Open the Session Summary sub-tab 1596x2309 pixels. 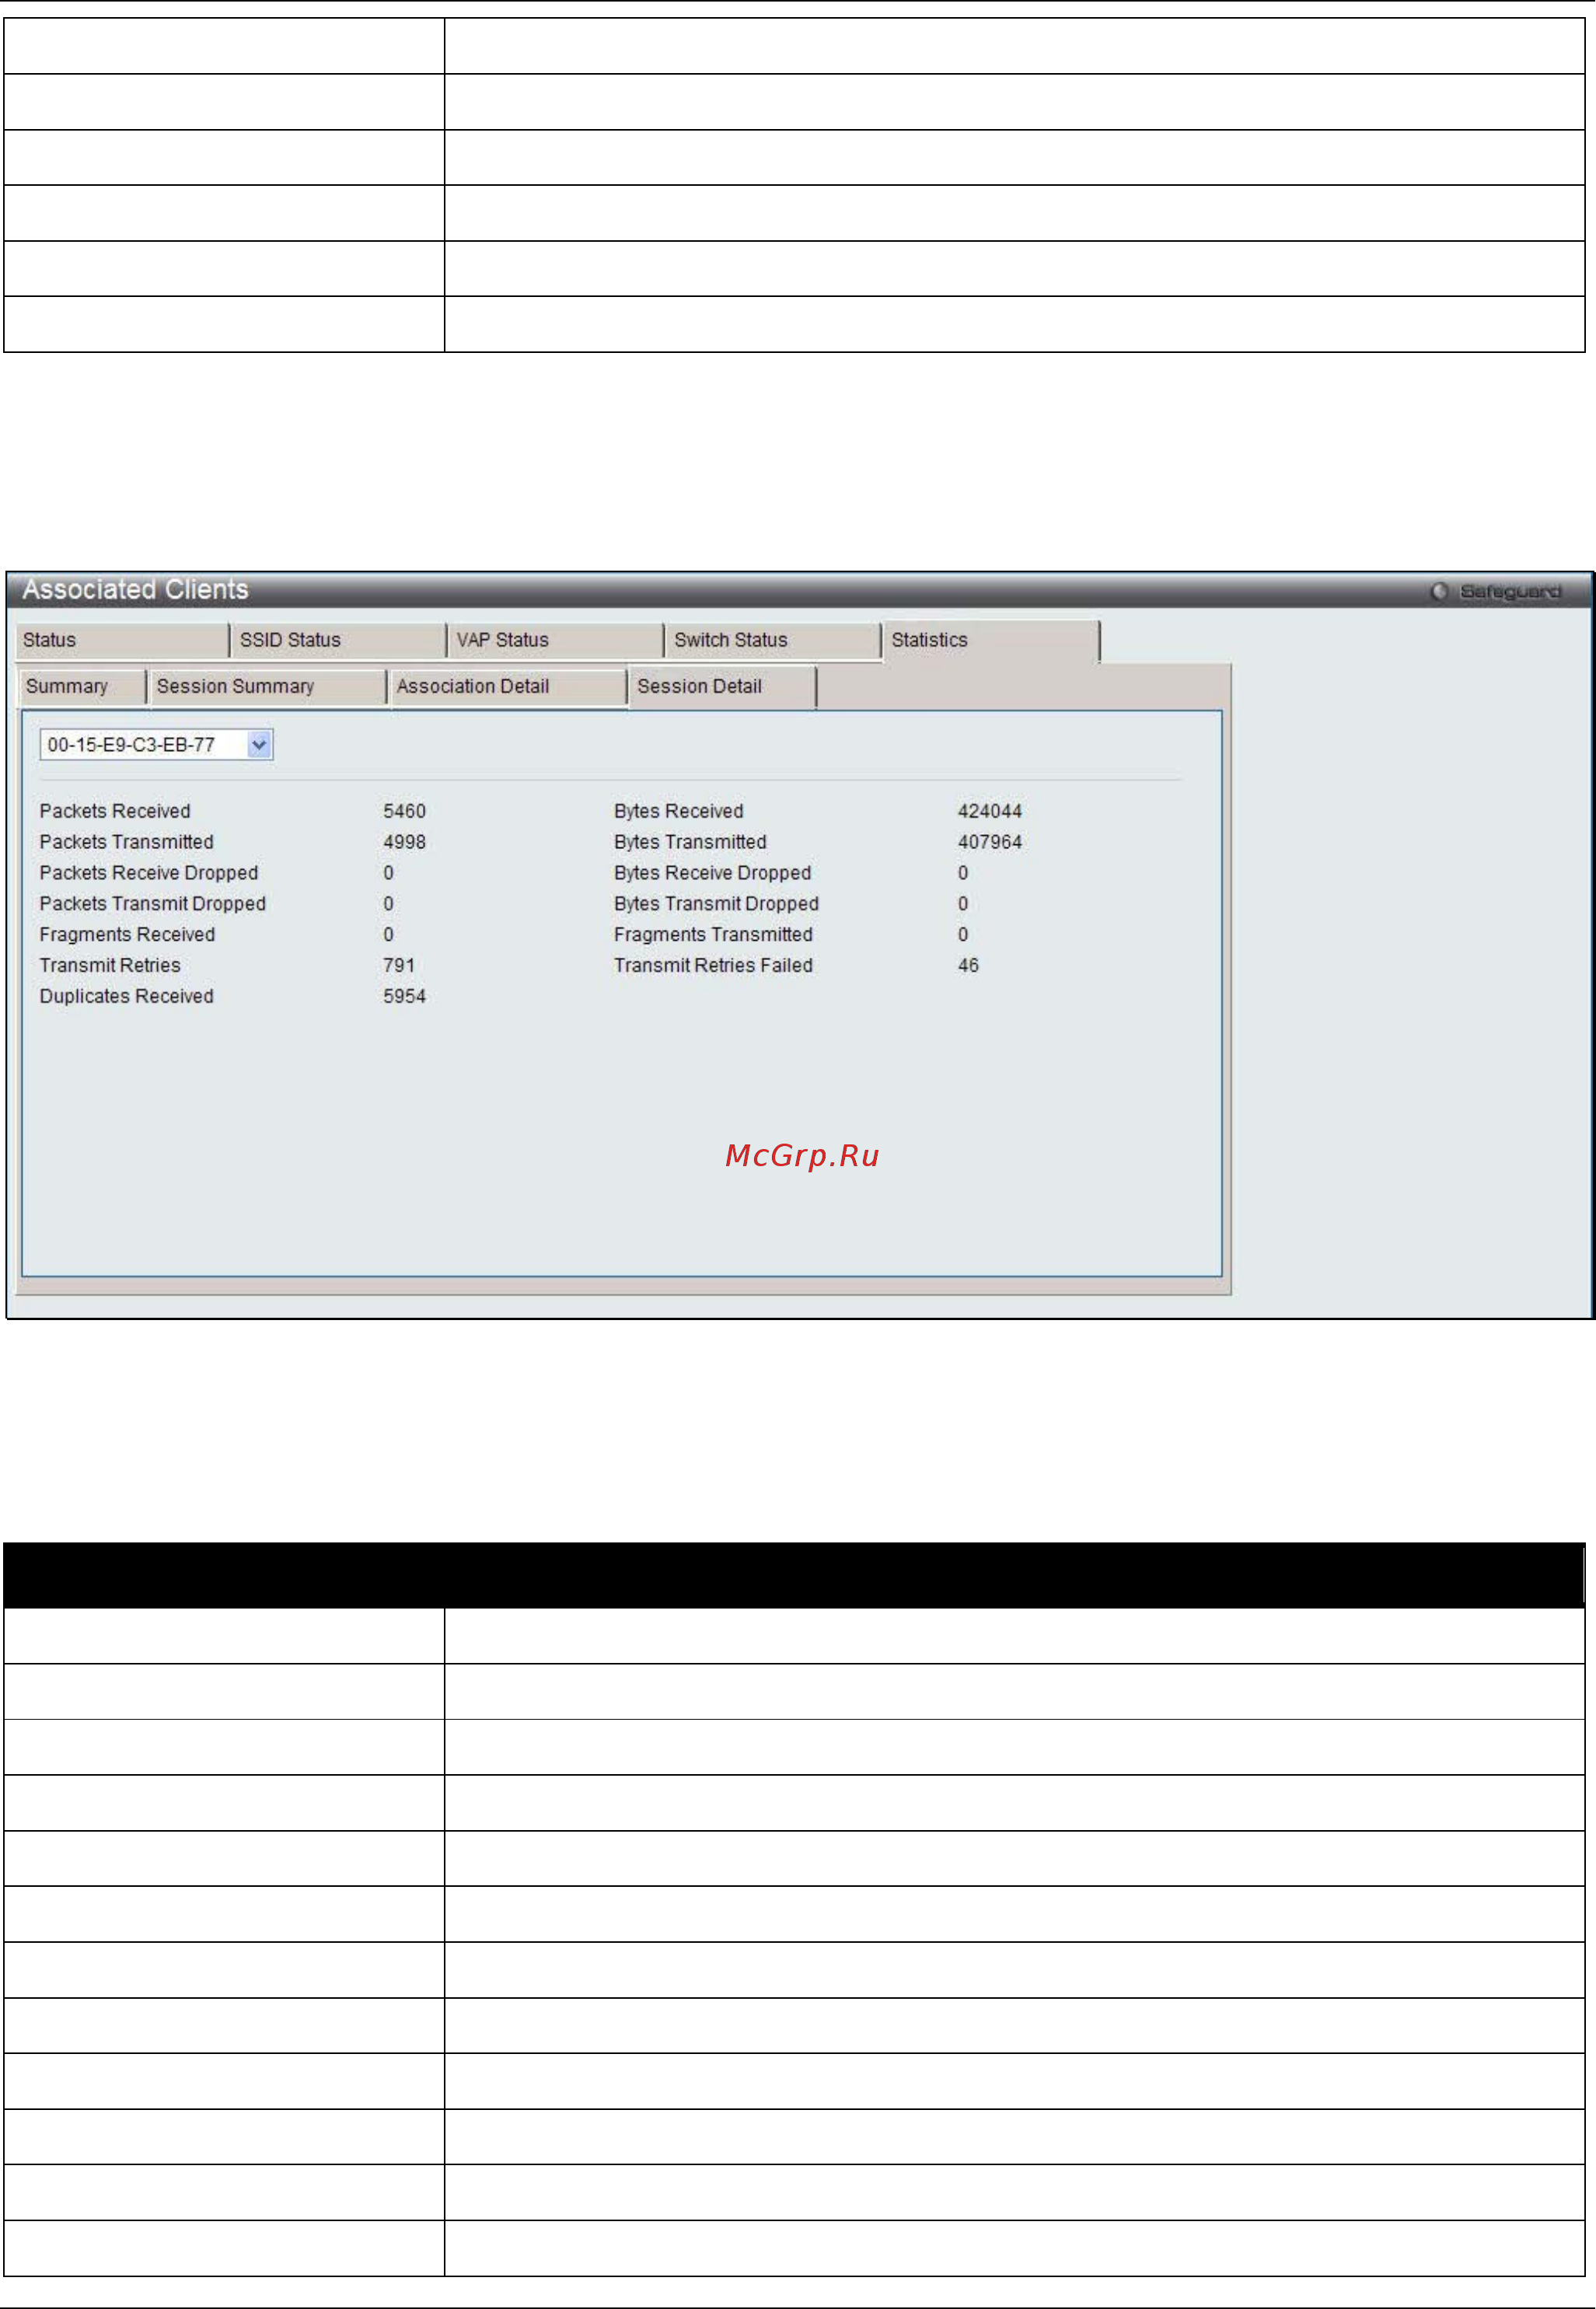[267, 687]
